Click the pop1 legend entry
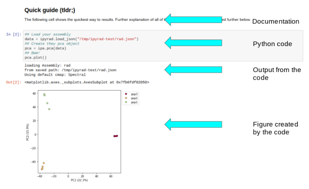Screen dimensions: 309x189 coord(131,103)
